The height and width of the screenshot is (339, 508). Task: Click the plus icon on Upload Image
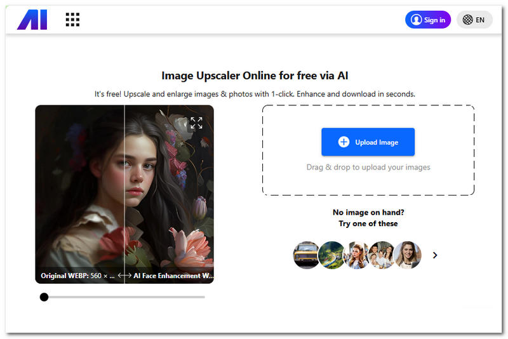pos(344,142)
